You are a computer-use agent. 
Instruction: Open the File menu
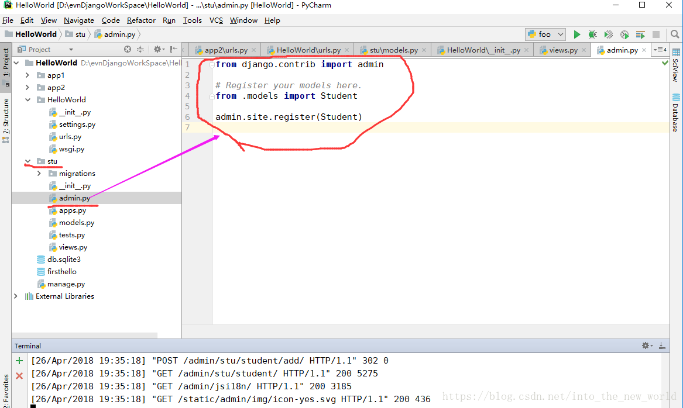[x=8, y=20]
